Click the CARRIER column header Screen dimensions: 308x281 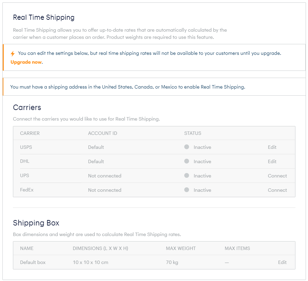point(30,133)
